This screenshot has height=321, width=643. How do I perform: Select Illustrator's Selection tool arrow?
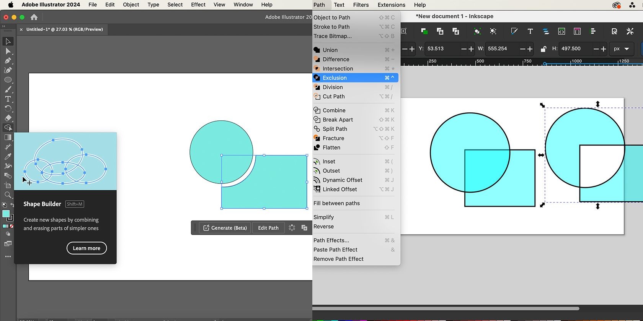pyautogui.click(x=8, y=41)
